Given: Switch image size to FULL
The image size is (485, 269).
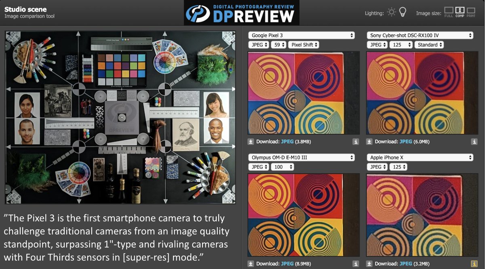Looking at the screenshot, I should point(449,12).
